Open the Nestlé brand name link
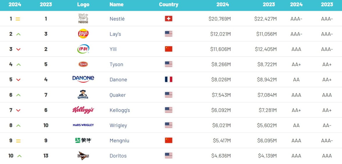342x164 pixels. pyautogui.click(x=117, y=19)
